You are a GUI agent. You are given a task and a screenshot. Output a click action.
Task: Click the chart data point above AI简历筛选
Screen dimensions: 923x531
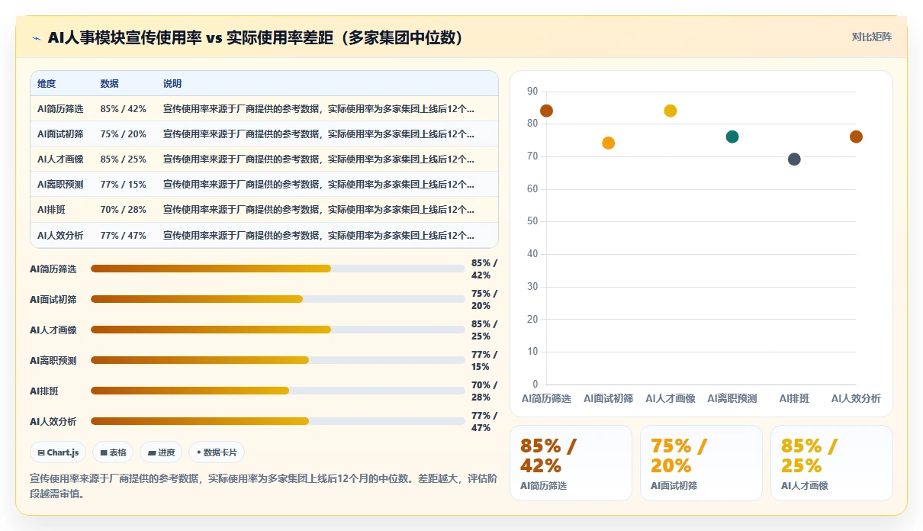546,111
